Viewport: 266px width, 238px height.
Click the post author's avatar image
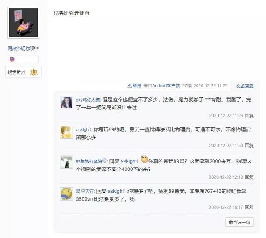click(x=23, y=23)
